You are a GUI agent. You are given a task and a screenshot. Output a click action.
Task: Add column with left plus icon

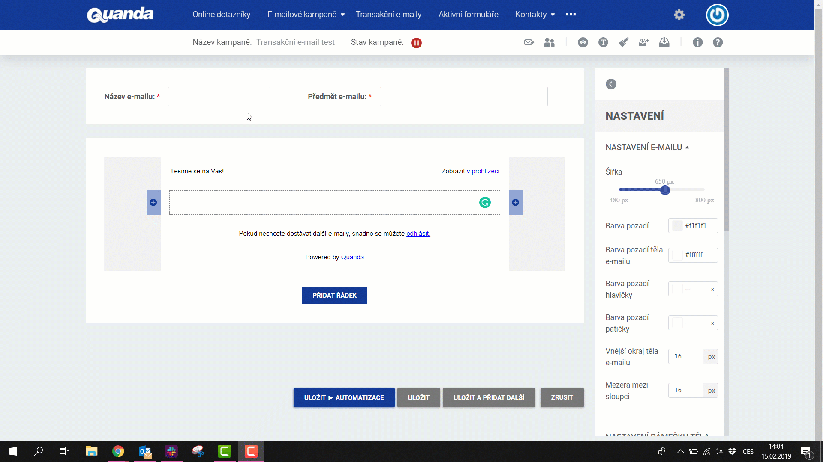pyautogui.click(x=153, y=202)
